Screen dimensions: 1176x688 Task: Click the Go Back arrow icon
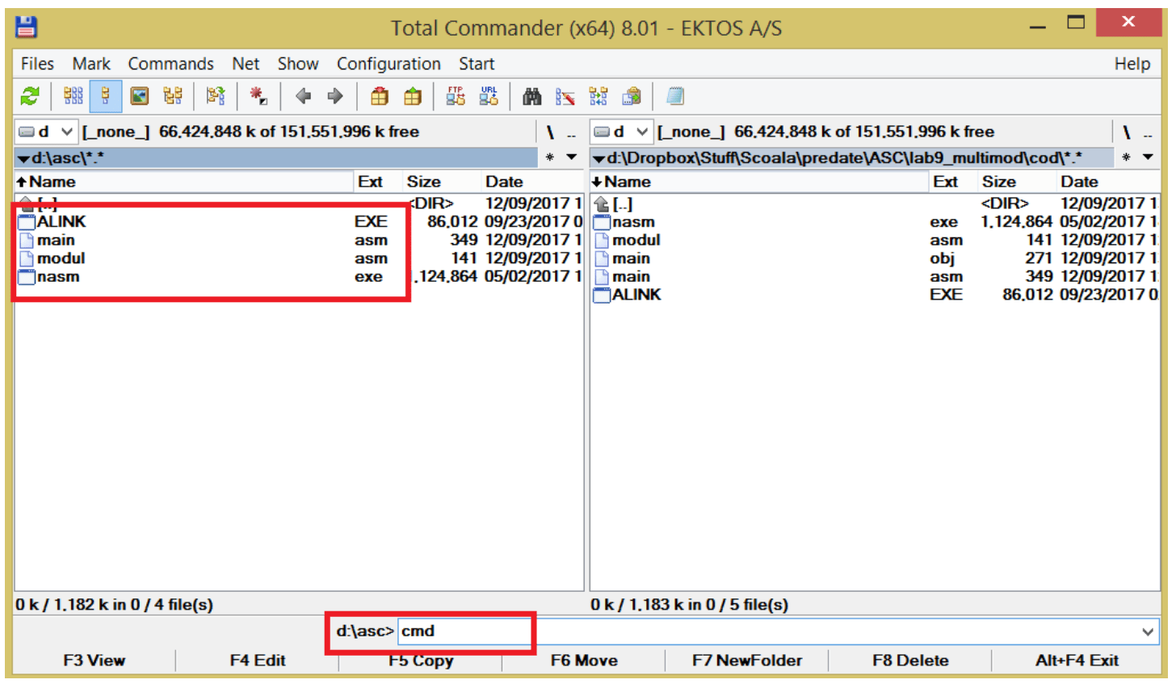(304, 97)
